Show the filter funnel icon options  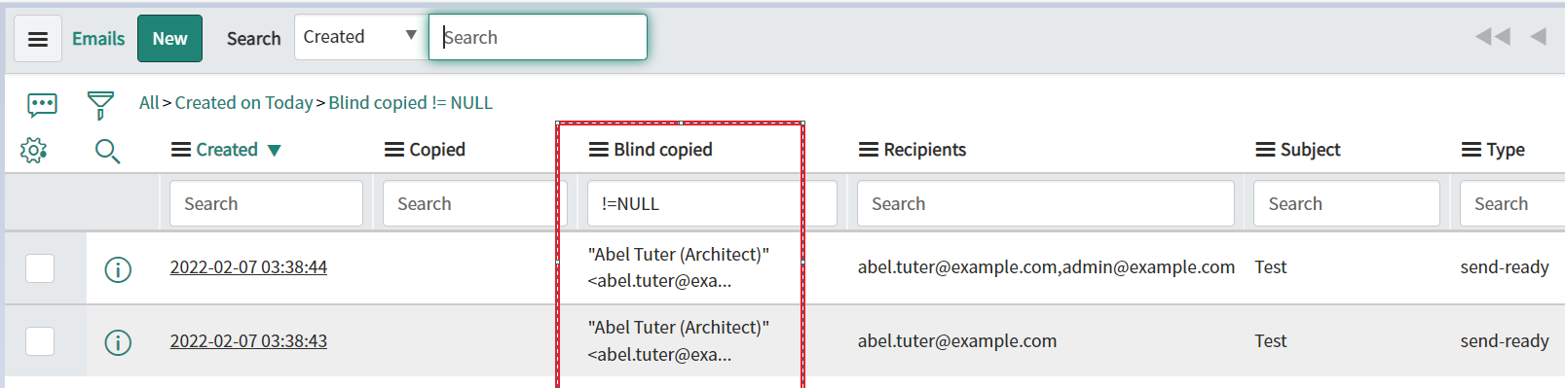[100, 105]
